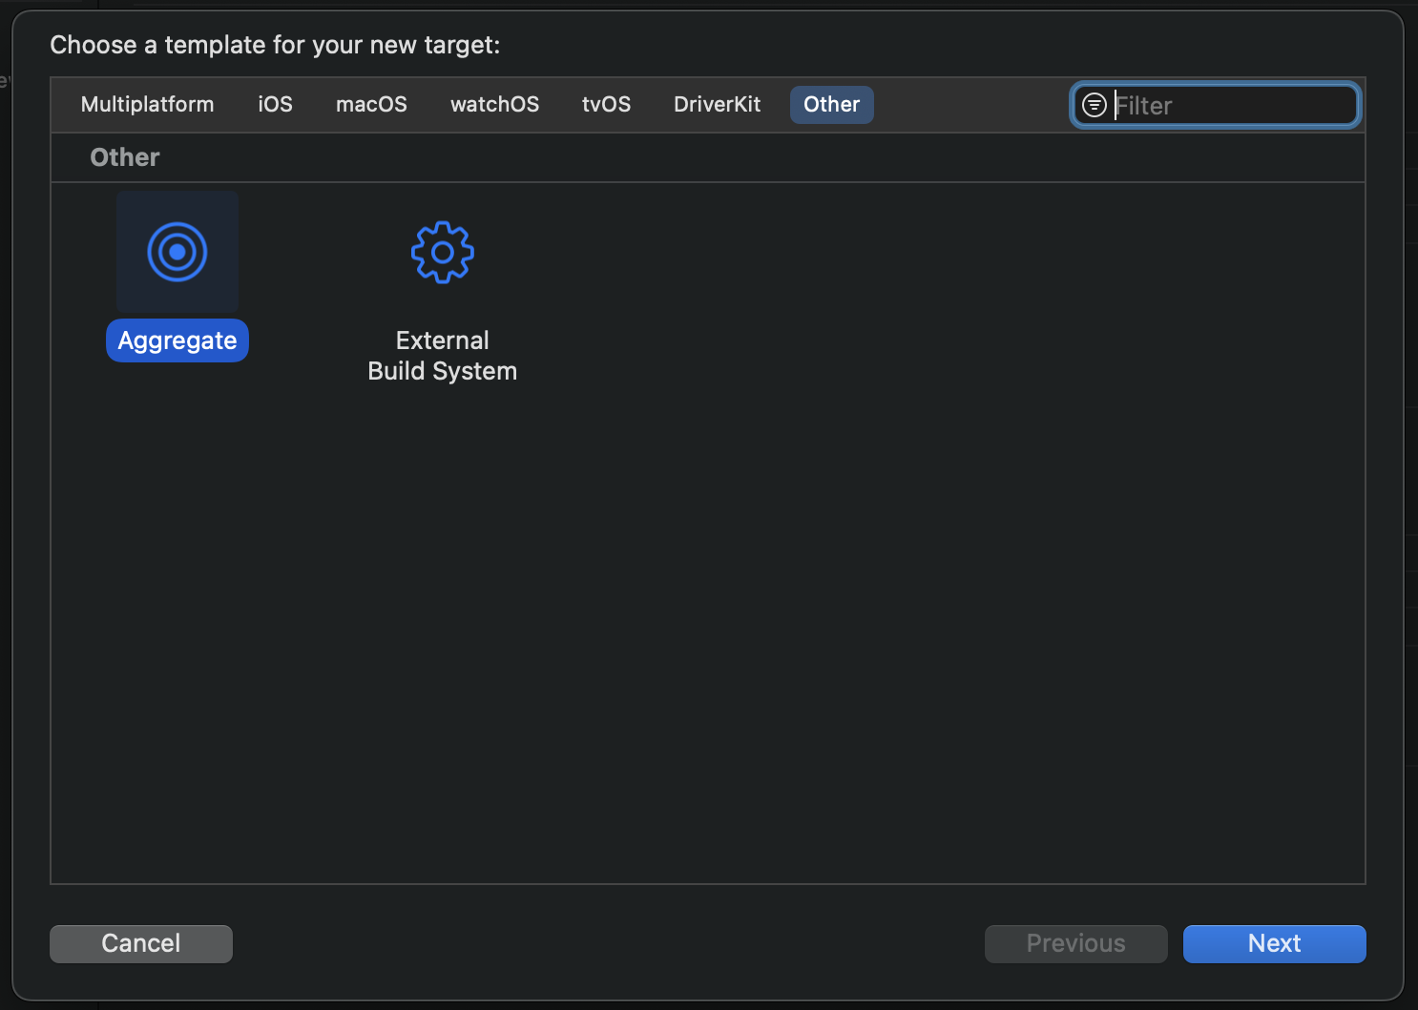The image size is (1418, 1010).
Task: Switch to the DriverKit tab
Action: coord(717,104)
